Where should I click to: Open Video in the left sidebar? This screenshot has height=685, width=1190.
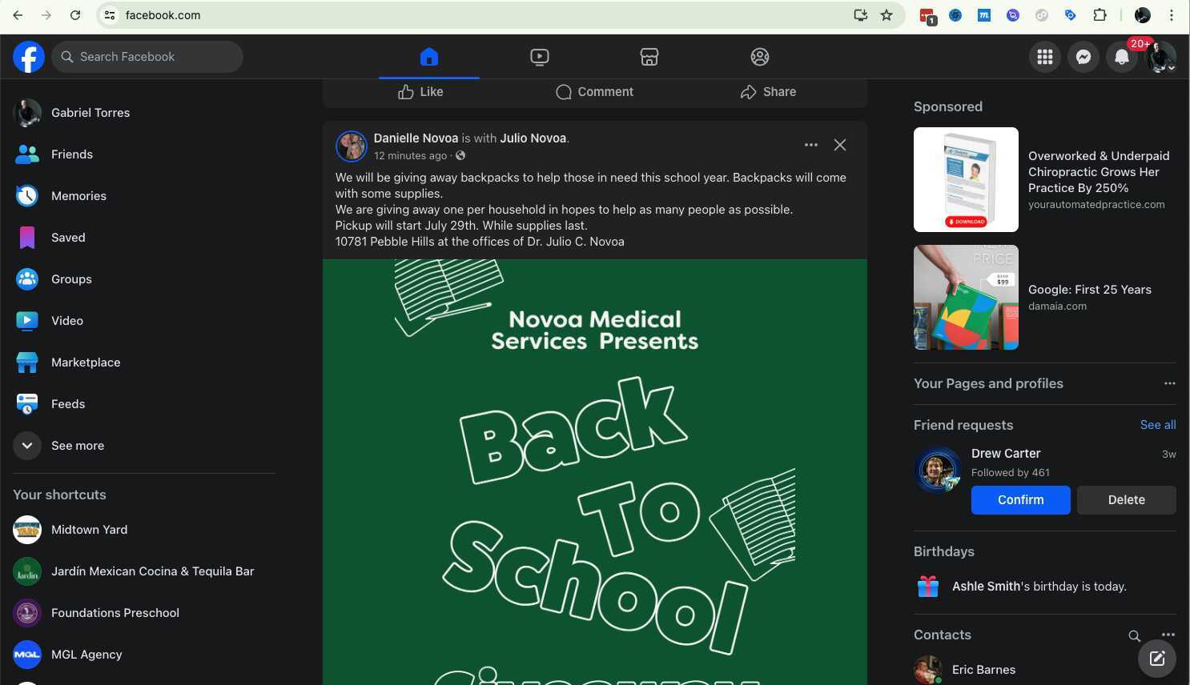coord(144,321)
